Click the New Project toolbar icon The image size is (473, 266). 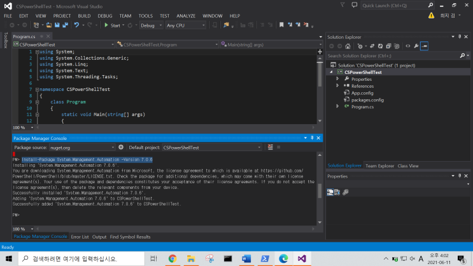click(x=36, y=25)
